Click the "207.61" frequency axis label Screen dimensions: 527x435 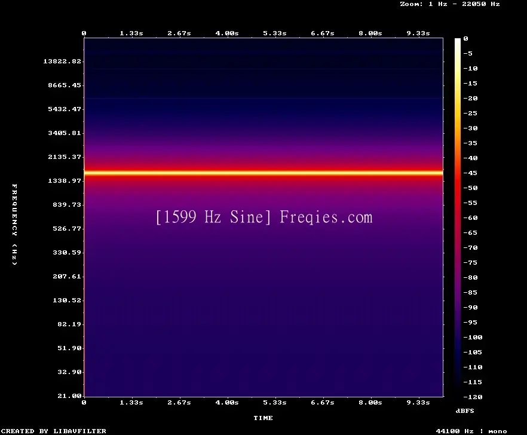click(67, 276)
